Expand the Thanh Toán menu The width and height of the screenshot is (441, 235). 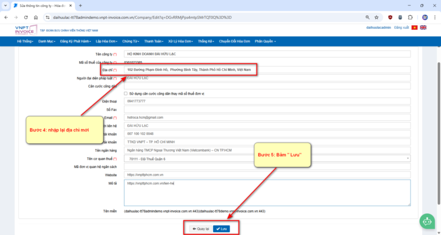[154, 41]
